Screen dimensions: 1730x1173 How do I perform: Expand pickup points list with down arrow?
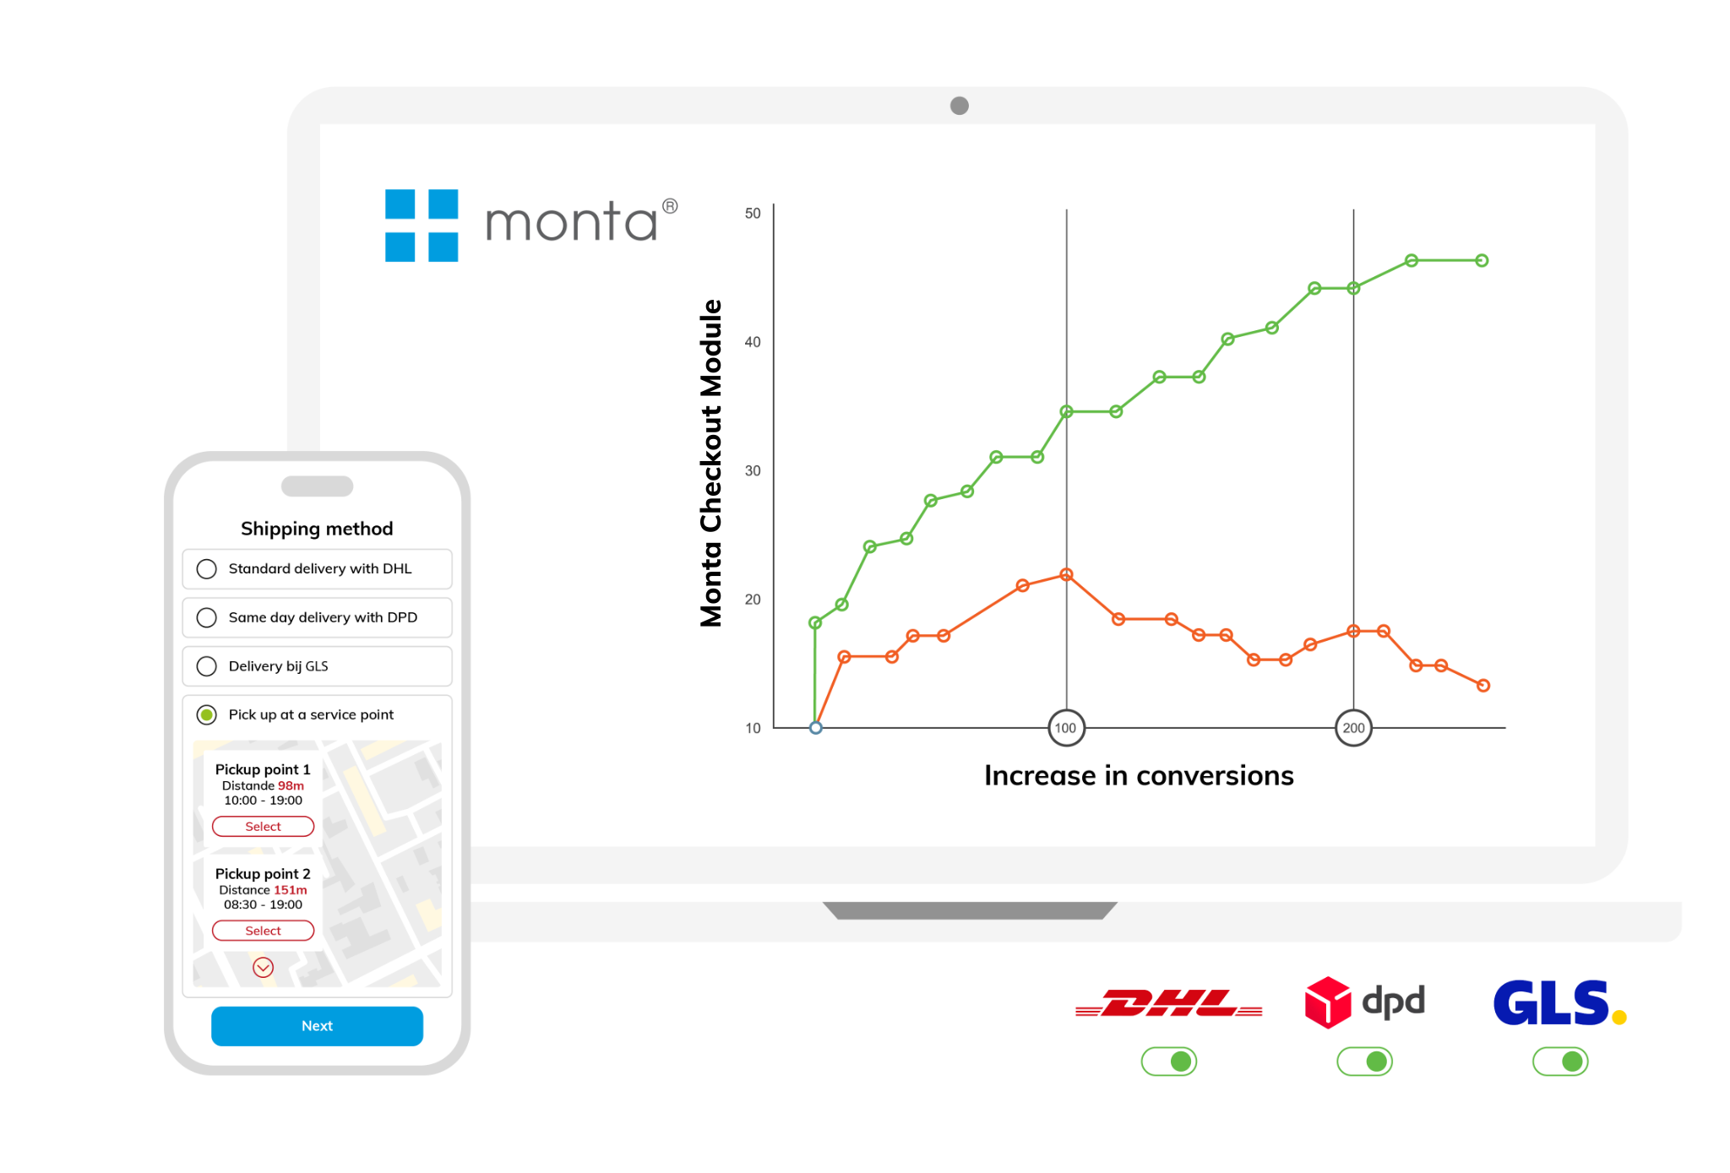click(262, 968)
